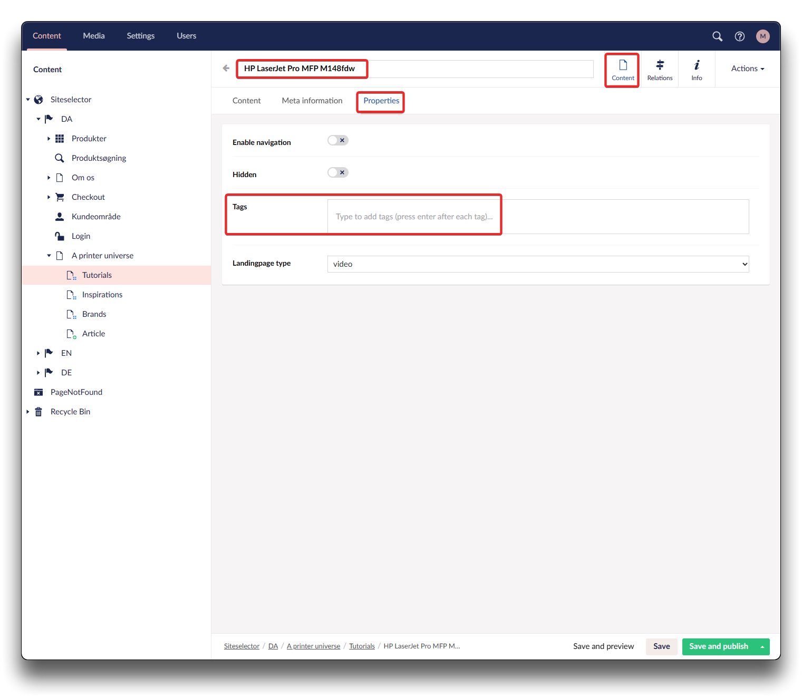This screenshot has width=802, height=698.
Task: Toggle the Hidden switch on
Action: (337, 172)
